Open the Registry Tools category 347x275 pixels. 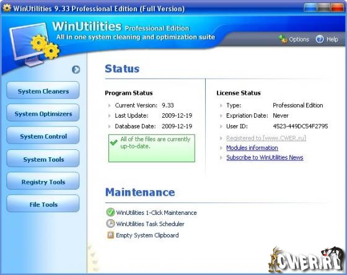43,181
